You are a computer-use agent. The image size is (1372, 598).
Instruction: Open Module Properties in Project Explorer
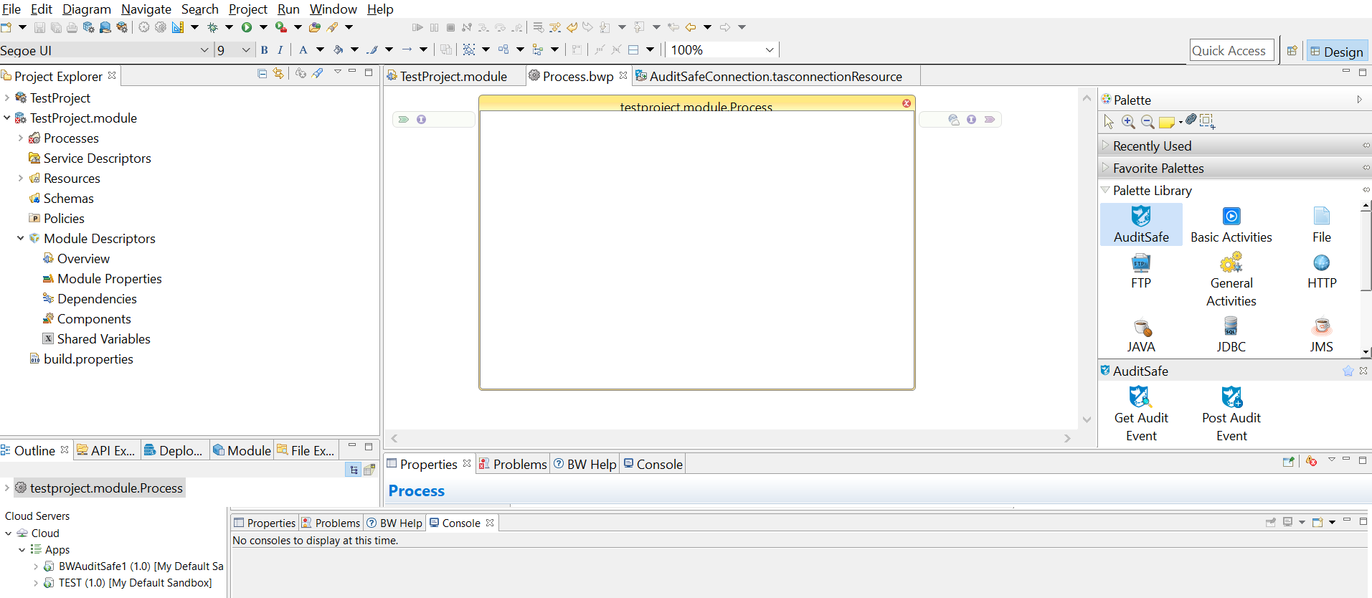click(x=109, y=279)
